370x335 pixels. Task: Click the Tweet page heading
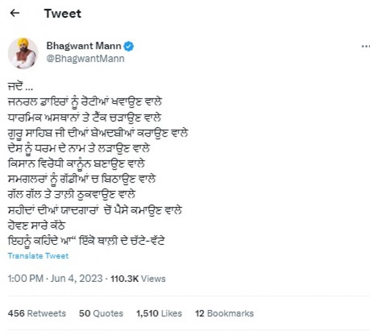tap(62, 13)
